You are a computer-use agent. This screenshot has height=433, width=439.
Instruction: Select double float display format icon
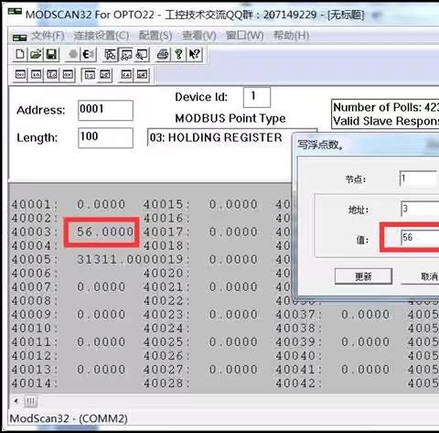[x=126, y=75]
